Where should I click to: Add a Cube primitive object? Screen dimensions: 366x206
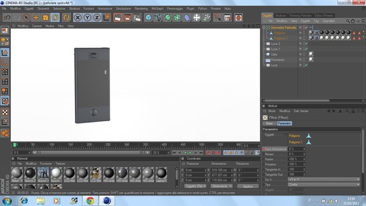click(149, 18)
